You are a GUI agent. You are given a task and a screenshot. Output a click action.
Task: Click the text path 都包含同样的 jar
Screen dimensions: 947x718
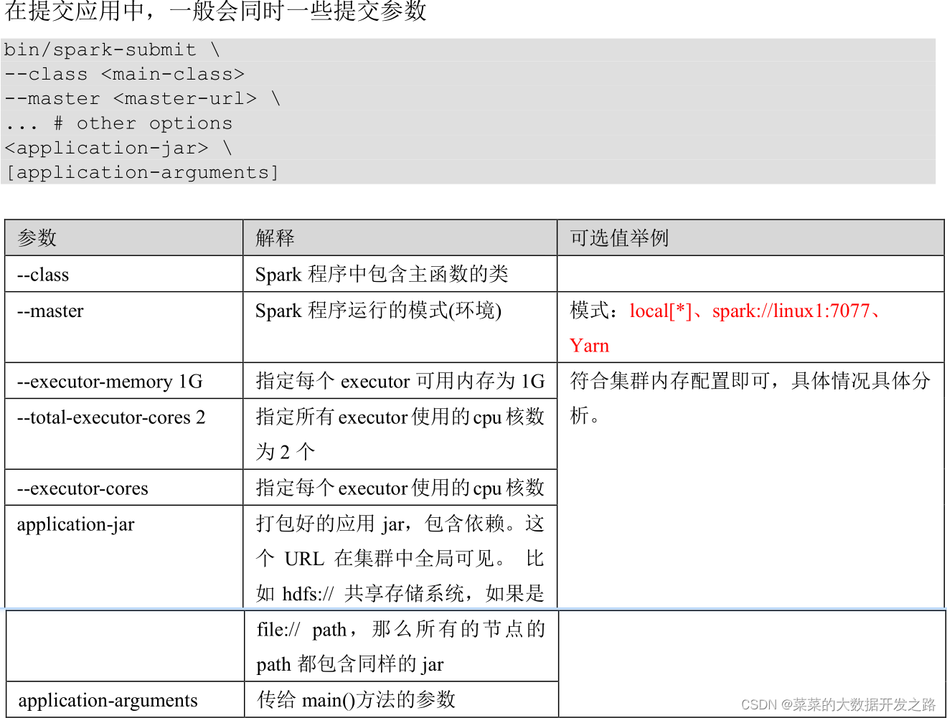point(350,664)
